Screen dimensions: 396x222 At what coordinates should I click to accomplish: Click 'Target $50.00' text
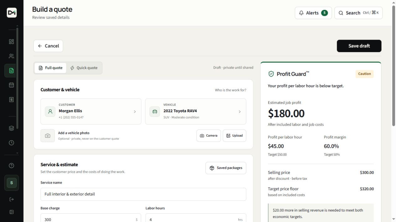pos(277,155)
